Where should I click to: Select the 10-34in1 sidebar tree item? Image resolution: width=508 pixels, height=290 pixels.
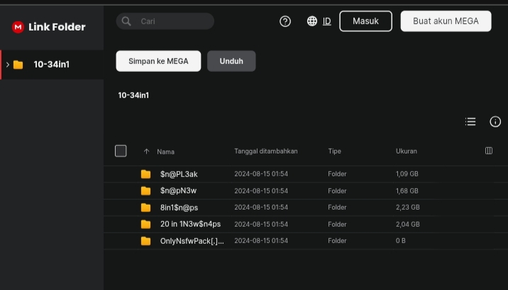pos(52,65)
